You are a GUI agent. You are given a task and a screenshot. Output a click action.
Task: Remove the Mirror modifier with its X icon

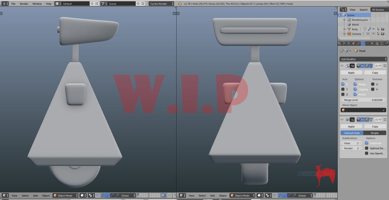(x=385, y=66)
